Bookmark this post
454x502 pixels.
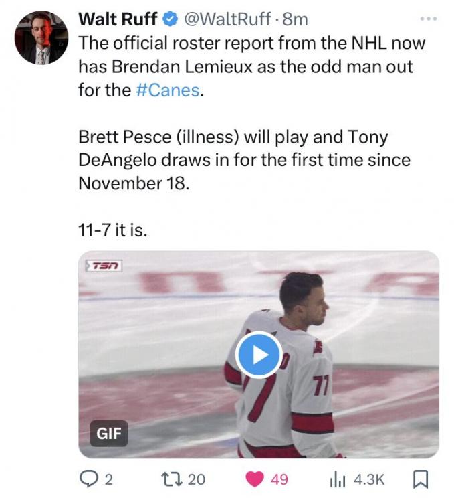(421, 479)
